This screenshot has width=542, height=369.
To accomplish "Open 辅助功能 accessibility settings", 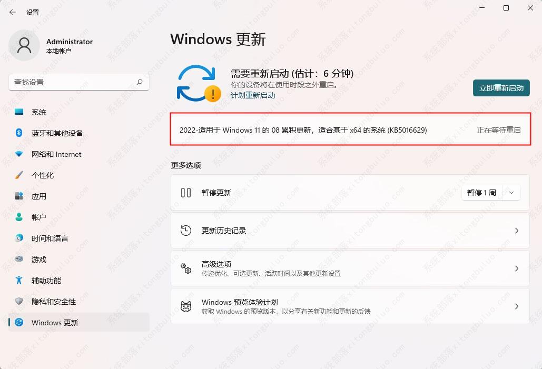I will pos(46,281).
